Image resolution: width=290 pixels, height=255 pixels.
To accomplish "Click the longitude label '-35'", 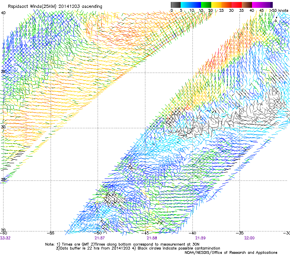I will (240, 233).
